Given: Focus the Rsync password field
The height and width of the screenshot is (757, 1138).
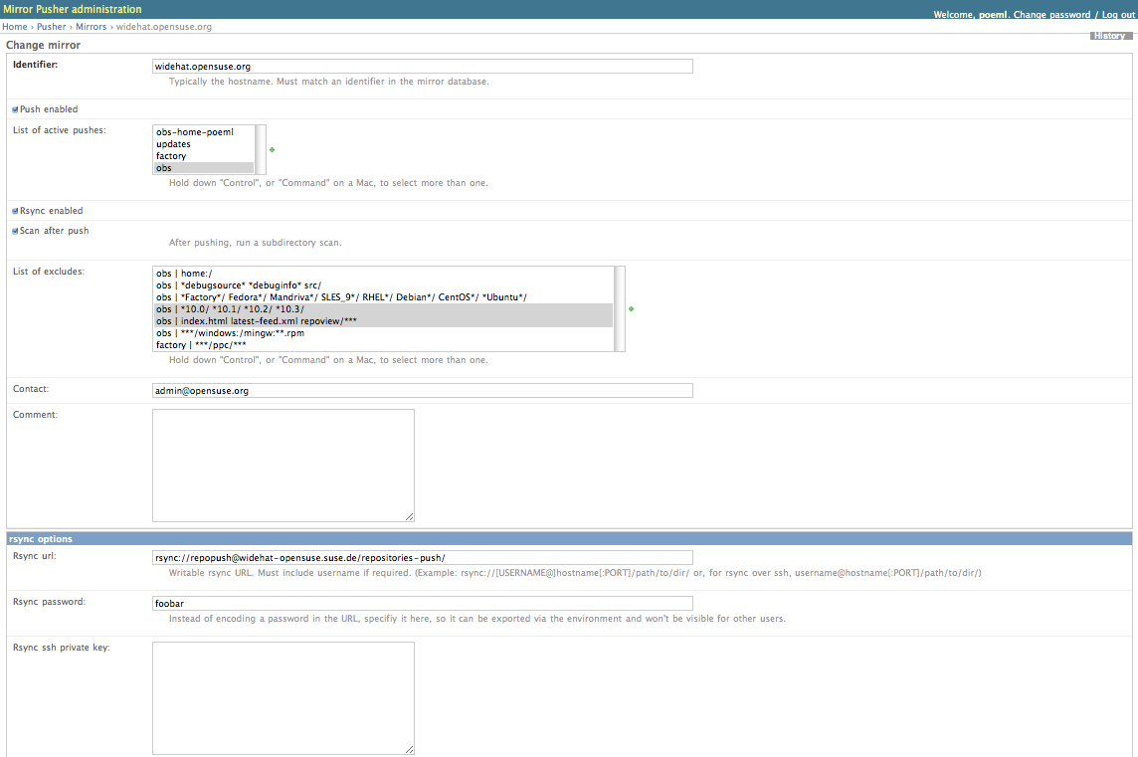Looking at the screenshot, I should 423,603.
